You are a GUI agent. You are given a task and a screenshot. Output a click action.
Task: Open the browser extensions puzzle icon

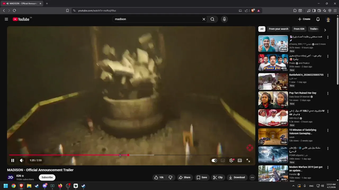click(x=295, y=11)
